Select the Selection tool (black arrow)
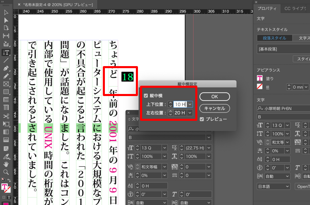This screenshot has height=205, width=310. 6,12
